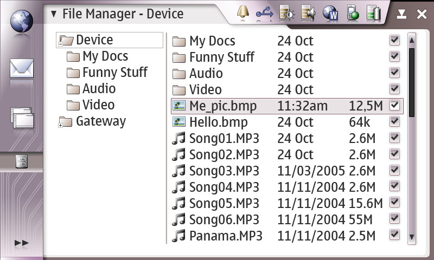Select My Docs in the folder tree
Screen dimensions: 434x260
105,56
